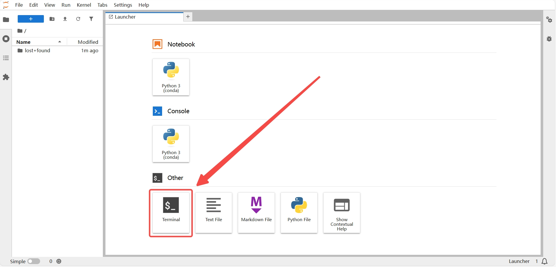Image resolution: width=556 pixels, height=267 pixels.
Task: Refresh the file browser list
Action: [78, 19]
